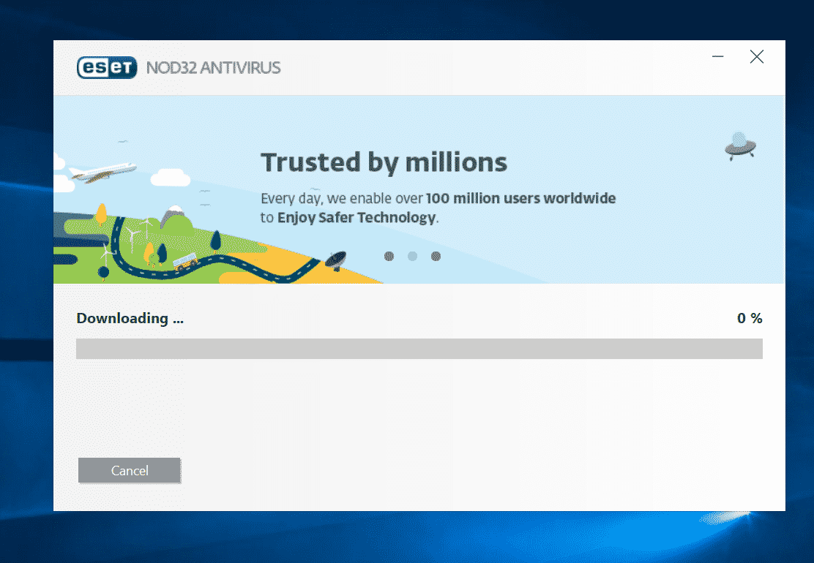Select the last banner carousel dot

pos(436,256)
